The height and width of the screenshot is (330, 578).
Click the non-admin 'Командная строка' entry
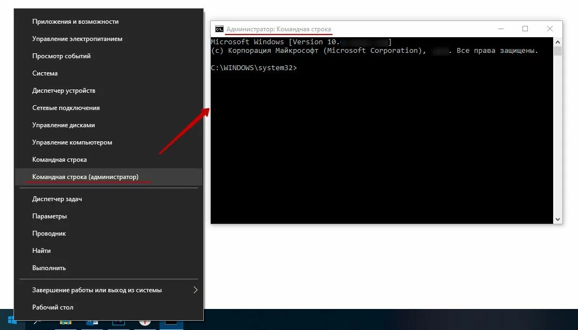coord(109,160)
